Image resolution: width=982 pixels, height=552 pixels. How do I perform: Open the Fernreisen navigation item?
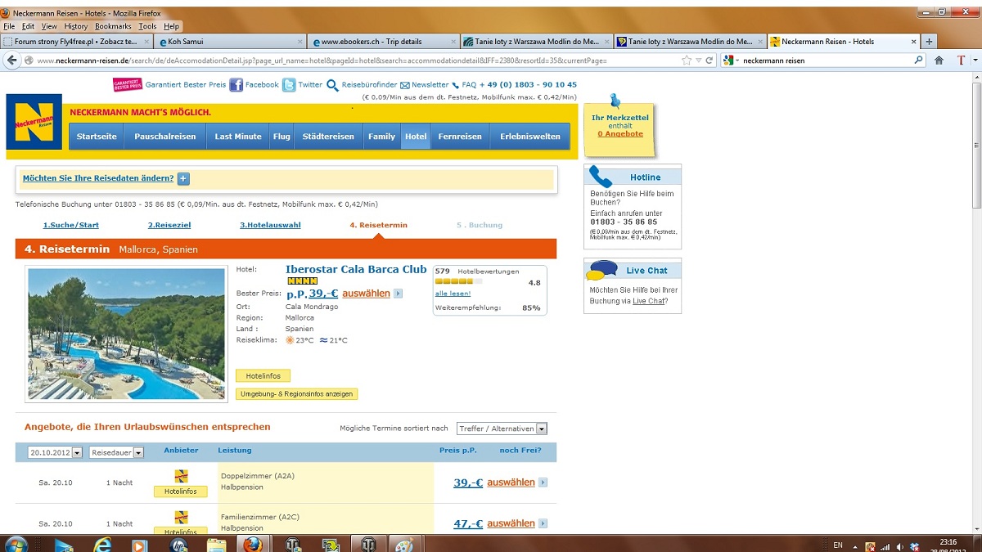[460, 137]
